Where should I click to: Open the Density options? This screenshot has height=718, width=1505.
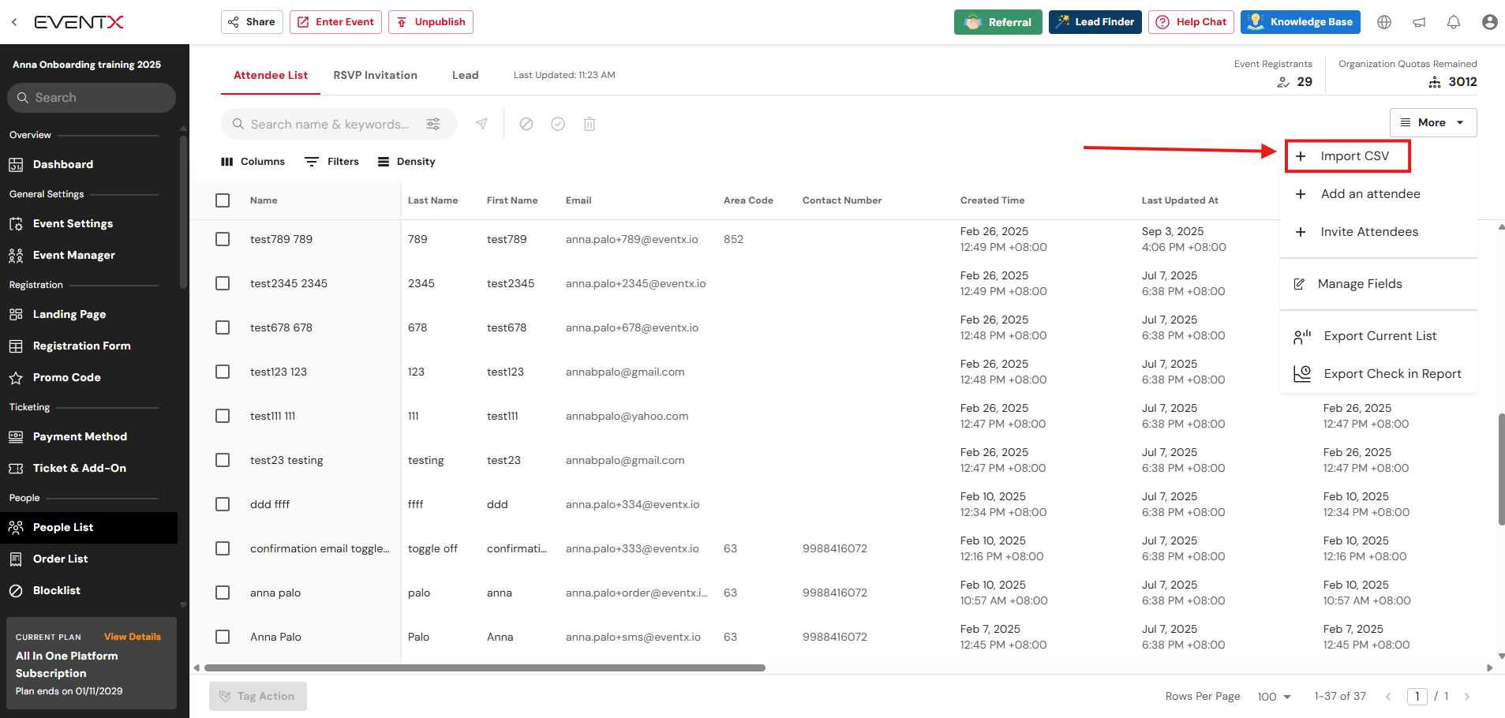(406, 162)
